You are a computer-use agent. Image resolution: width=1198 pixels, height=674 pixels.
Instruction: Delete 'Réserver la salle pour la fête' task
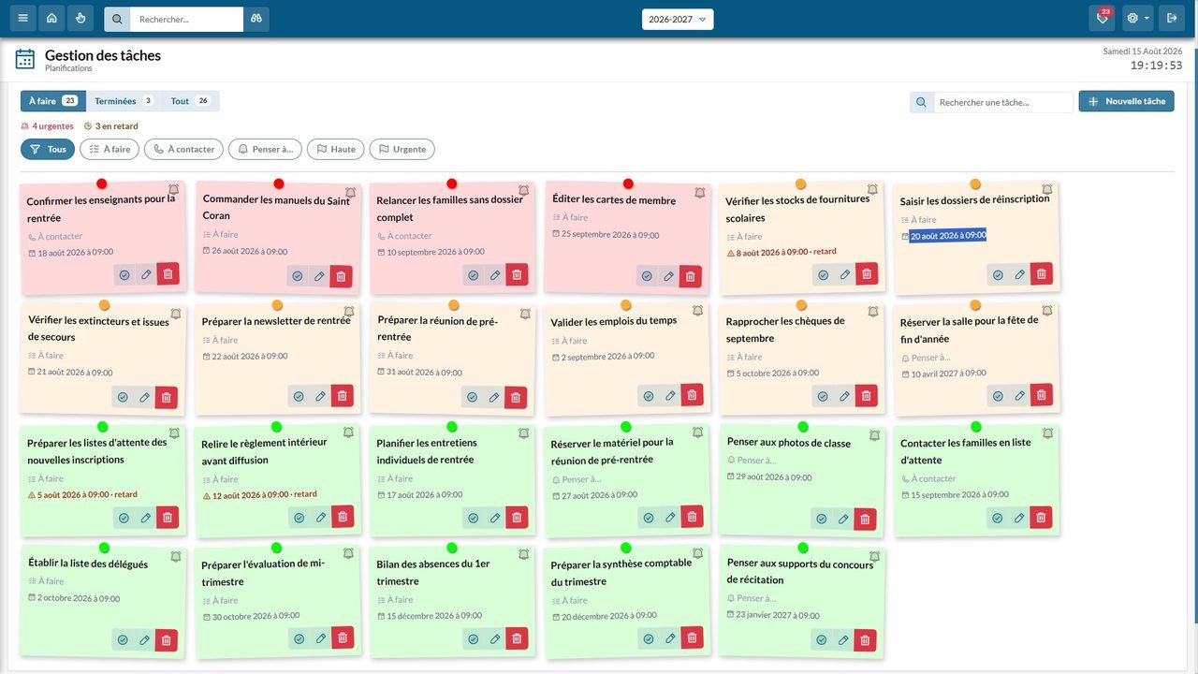tap(1041, 395)
